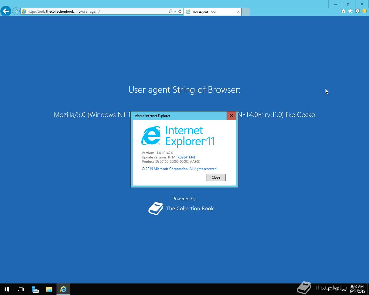This screenshot has width=369, height=295.
Task: Open a new tab with the blank tab button
Action: (246, 12)
